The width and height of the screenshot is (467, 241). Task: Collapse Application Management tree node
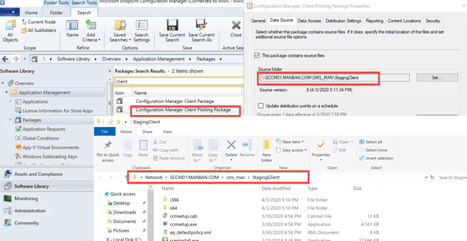point(6,92)
